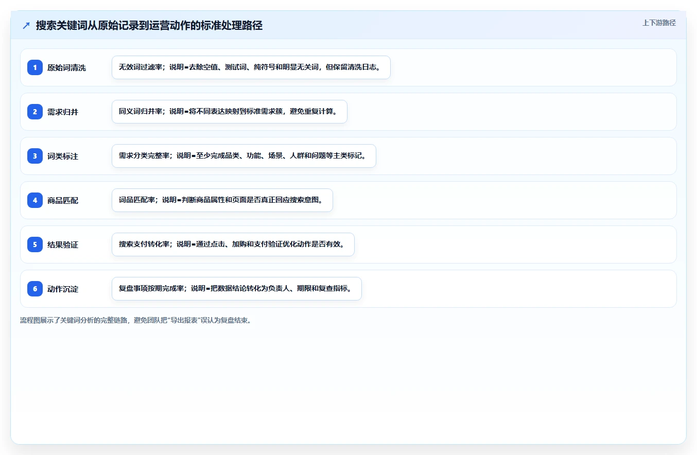
Task: Click the footer note beginning 流程图展示了关键词分析
Action: (x=136, y=321)
